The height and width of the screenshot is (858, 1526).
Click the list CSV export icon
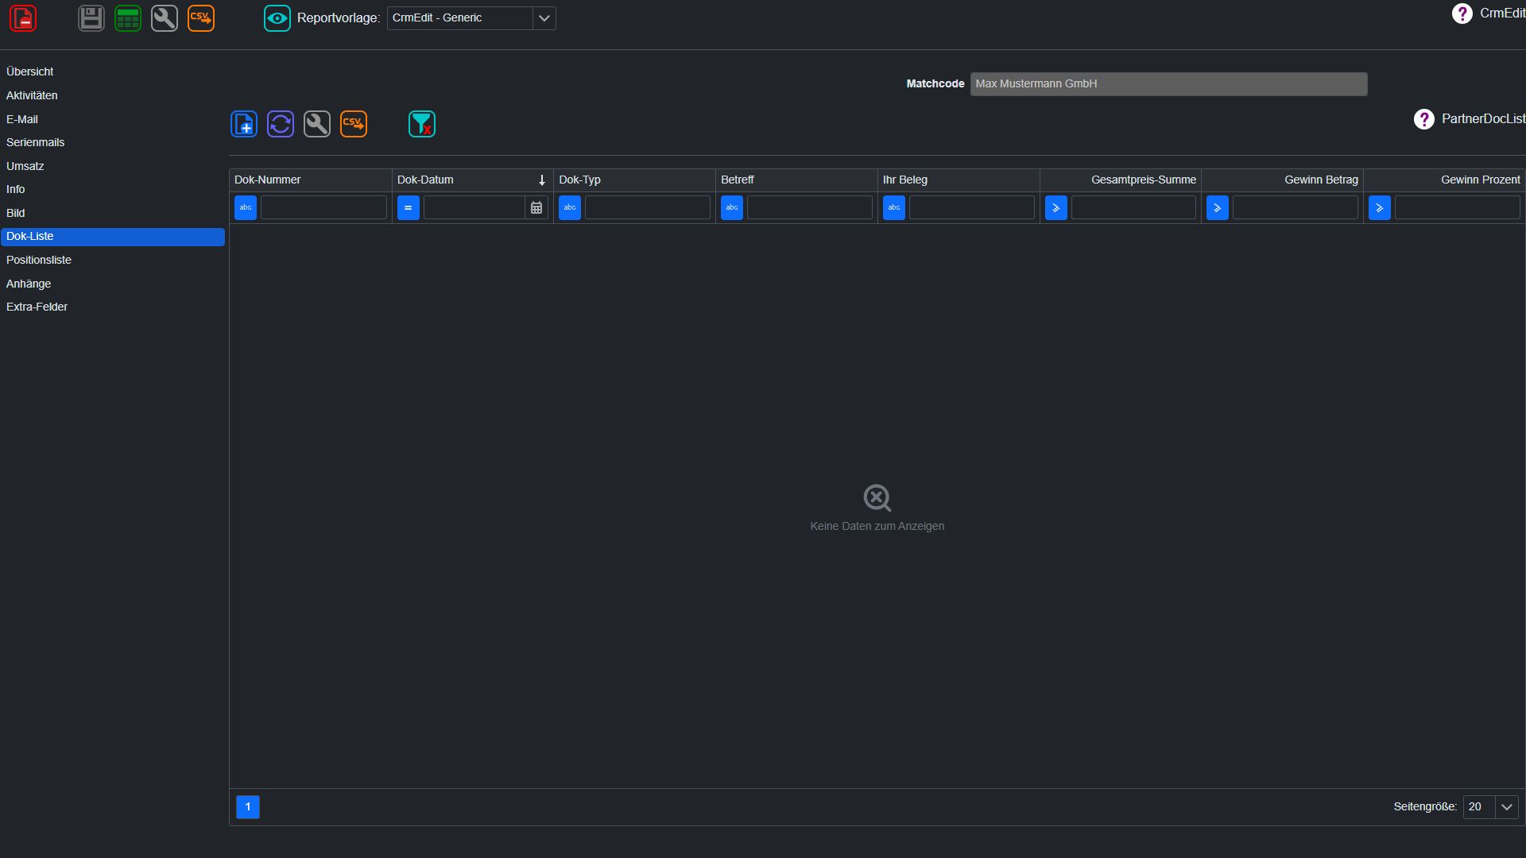[354, 124]
